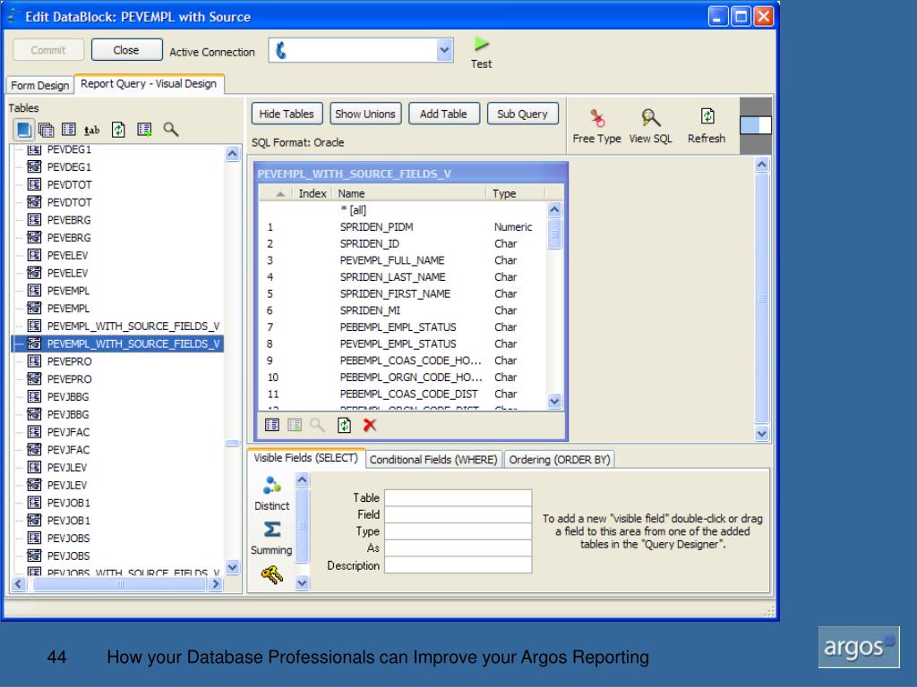The height and width of the screenshot is (687, 917).
Task: Click the Summing sigma icon
Action: pos(272,530)
